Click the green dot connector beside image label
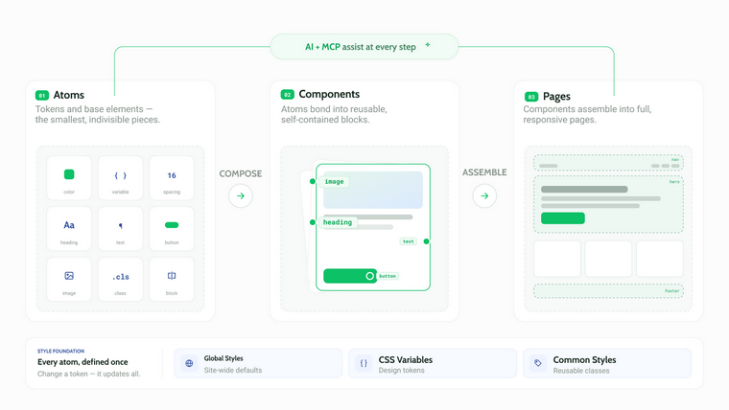The height and width of the screenshot is (410, 729). coord(313,182)
